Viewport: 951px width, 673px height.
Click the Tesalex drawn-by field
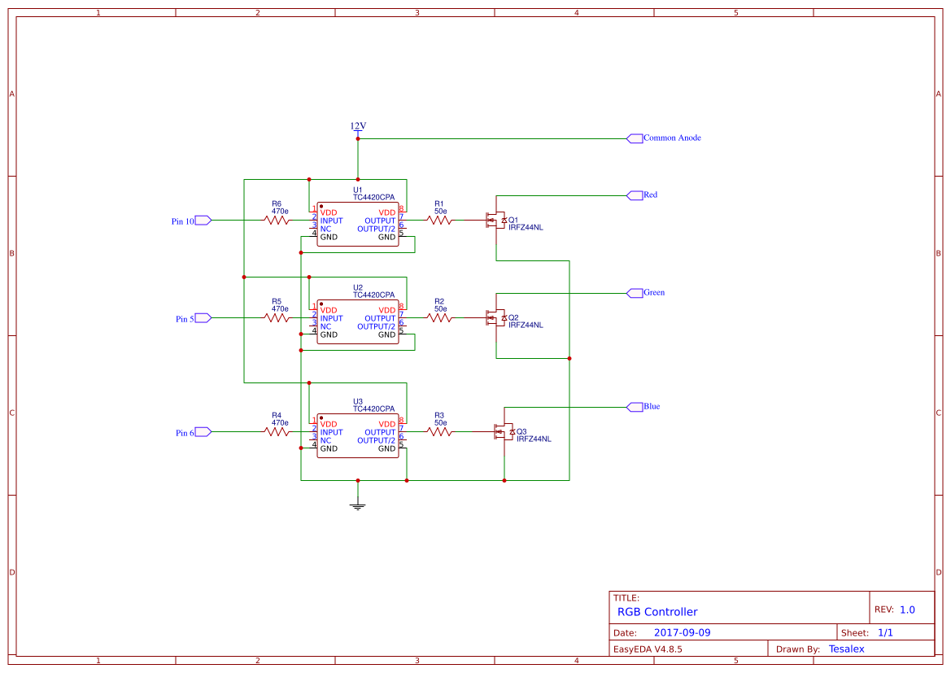click(x=846, y=649)
